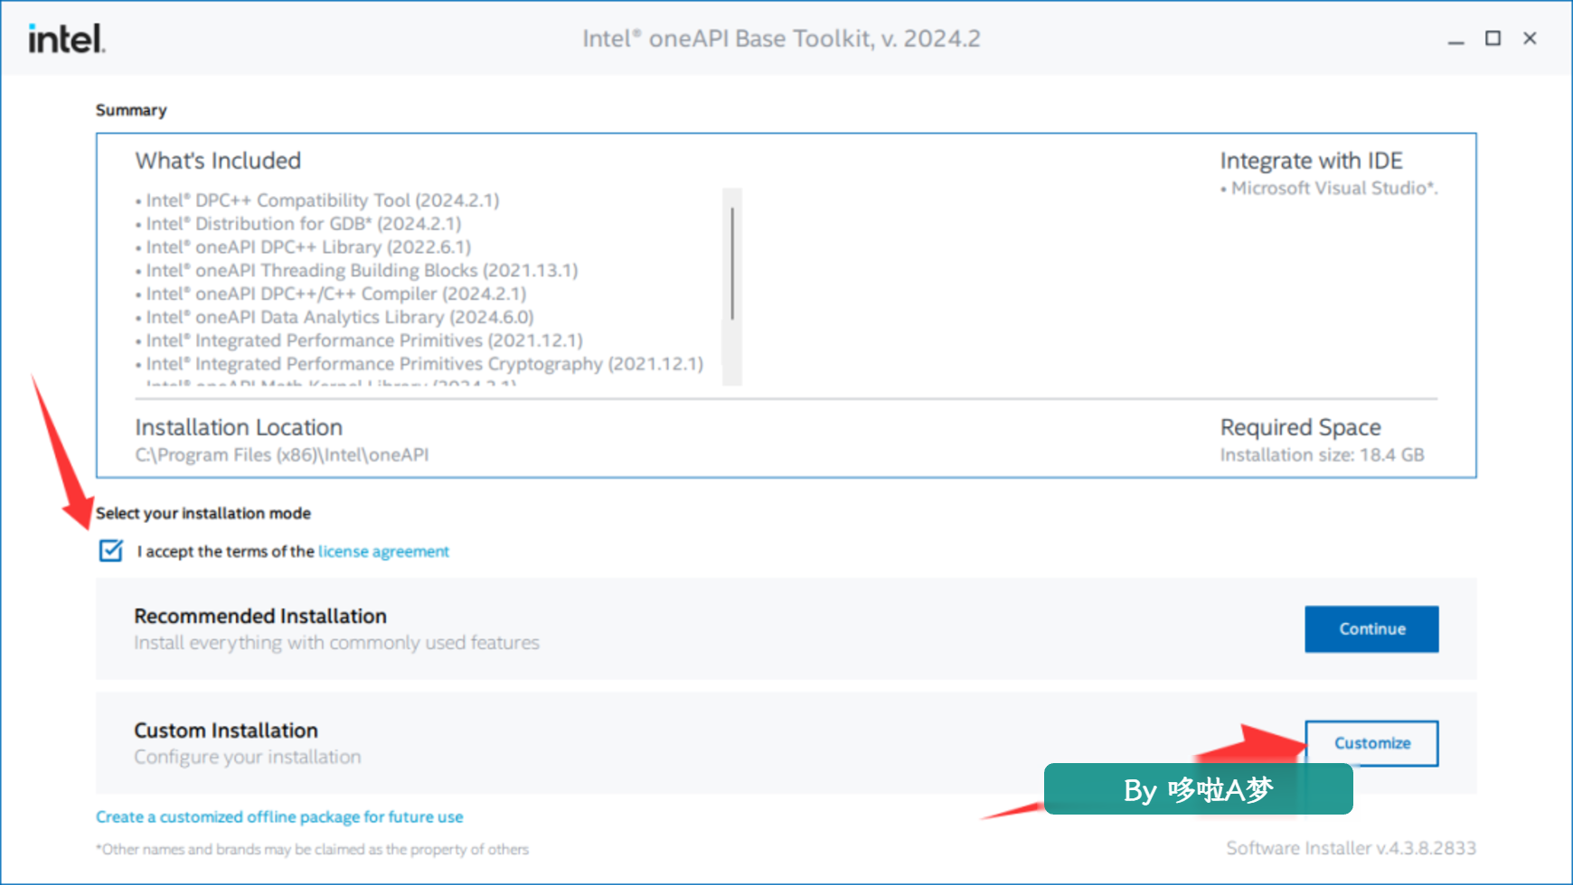Create a customized offline package link
The image size is (1573, 885).
click(x=279, y=816)
